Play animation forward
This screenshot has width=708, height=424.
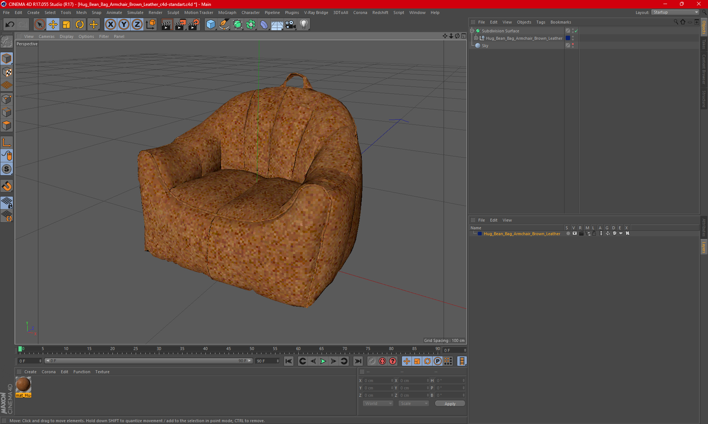pos(323,361)
